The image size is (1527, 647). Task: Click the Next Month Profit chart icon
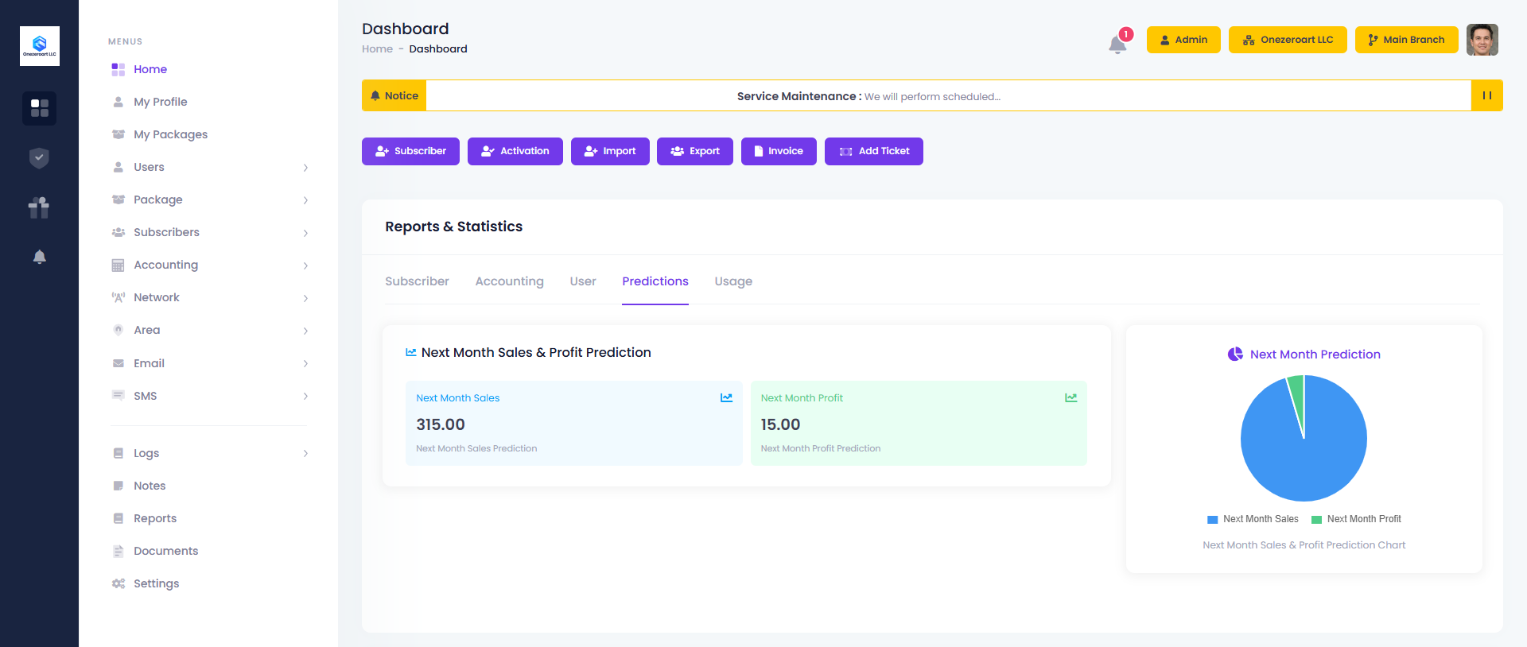pyautogui.click(x=1070, y=397)
